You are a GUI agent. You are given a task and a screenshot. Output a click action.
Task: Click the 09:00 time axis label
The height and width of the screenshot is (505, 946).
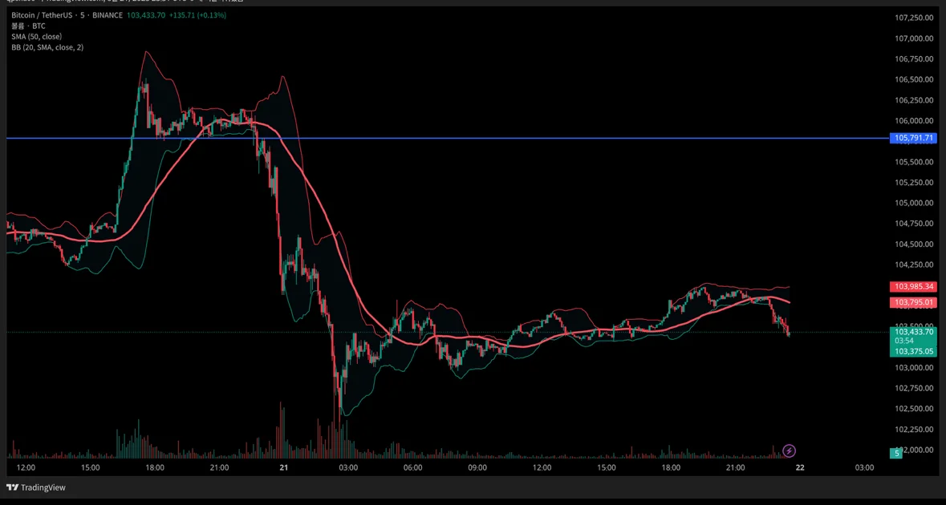coord(477,468)
